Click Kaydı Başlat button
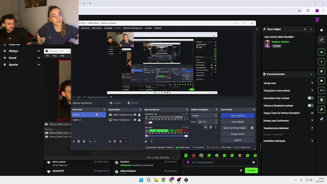The width and height of the screenshot is (327, 184). (238, 122)
